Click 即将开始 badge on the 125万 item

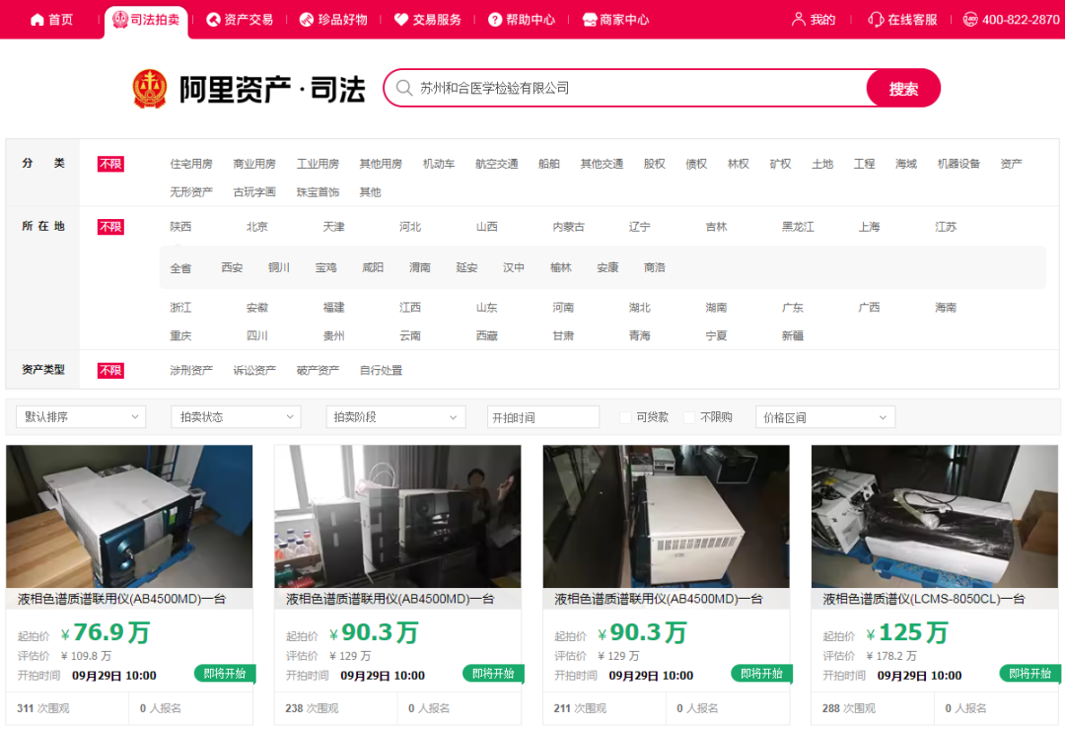tap(1030, 674)
